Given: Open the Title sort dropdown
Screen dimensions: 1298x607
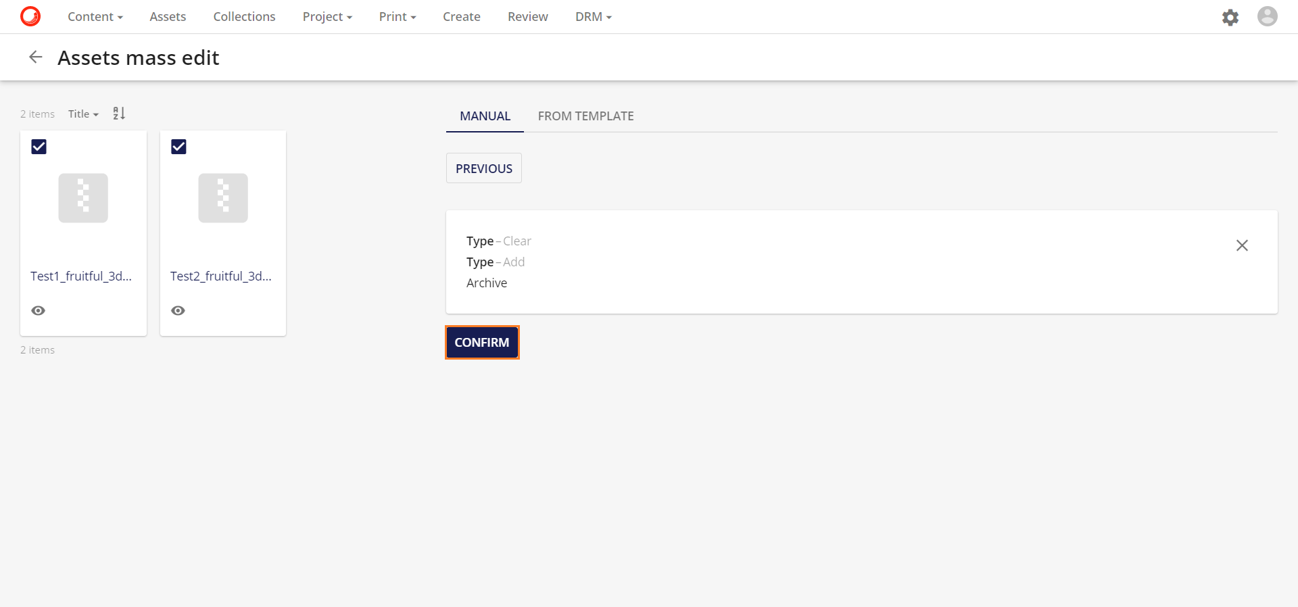Looking at the screenshot, I should [83, 114].
